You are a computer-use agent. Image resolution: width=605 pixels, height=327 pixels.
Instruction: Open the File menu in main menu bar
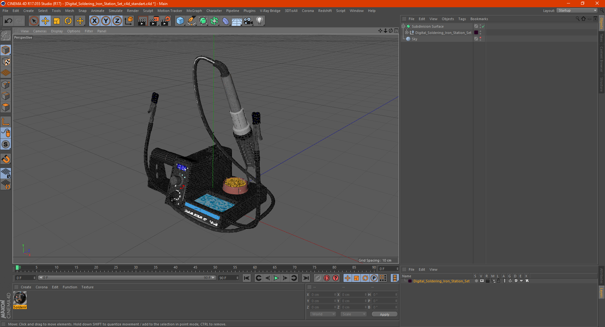[5, 11]
